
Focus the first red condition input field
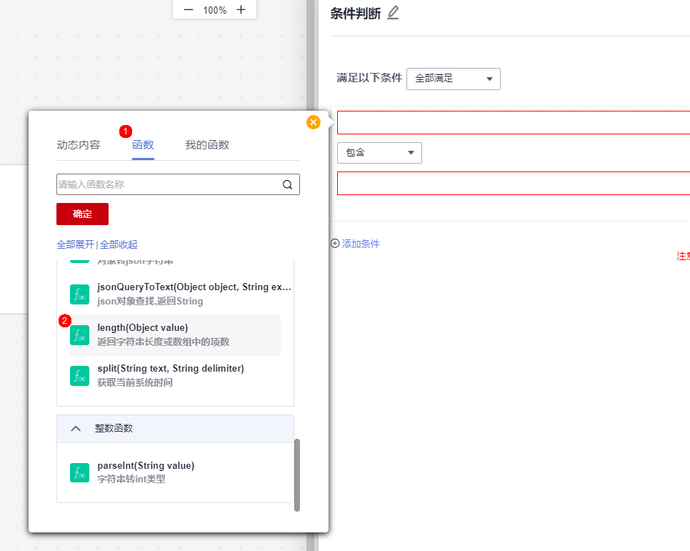(x=513, y=122)
